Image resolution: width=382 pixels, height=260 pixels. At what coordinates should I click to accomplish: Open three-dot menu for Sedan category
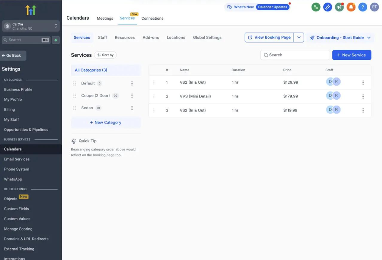pos(132,108)
